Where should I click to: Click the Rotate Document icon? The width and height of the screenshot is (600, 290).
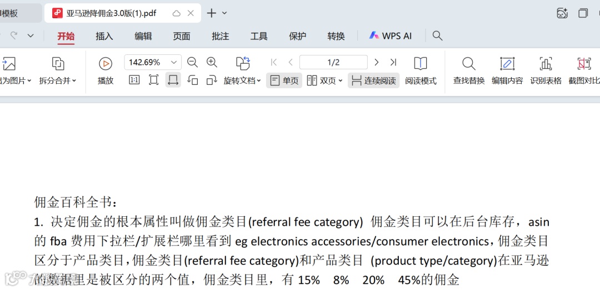(243, 63)
